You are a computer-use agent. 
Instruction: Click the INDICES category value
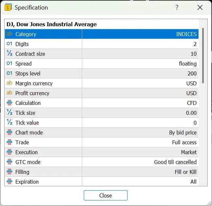coord(186,34)
